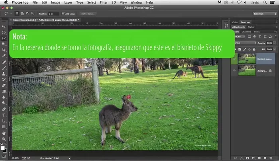This screenshot has height=161, width=279.
Task: Switch to the Channels tab
Action: (x=246, y=31)
